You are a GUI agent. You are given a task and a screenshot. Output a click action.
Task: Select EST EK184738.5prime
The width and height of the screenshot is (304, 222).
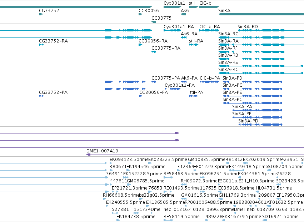point(136,216)
